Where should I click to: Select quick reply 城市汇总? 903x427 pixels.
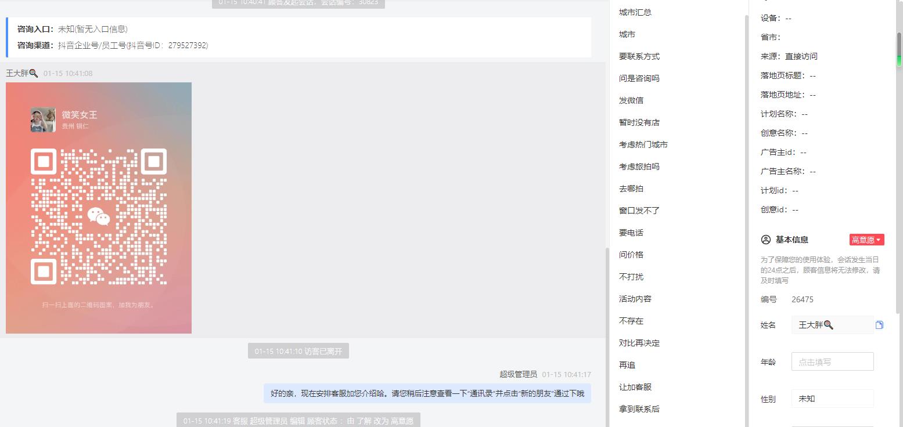coord(635,12)
